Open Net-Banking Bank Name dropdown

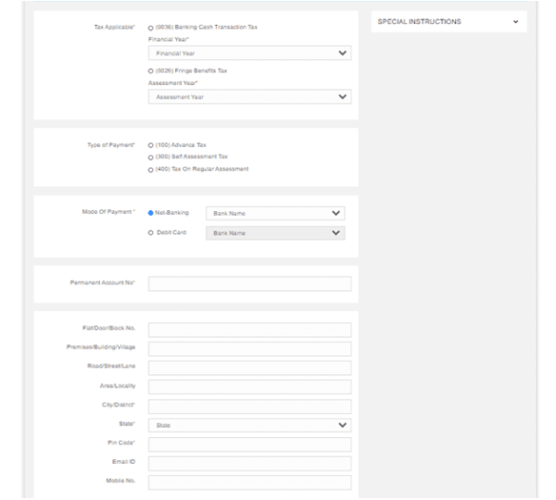(x=274, y=213)
